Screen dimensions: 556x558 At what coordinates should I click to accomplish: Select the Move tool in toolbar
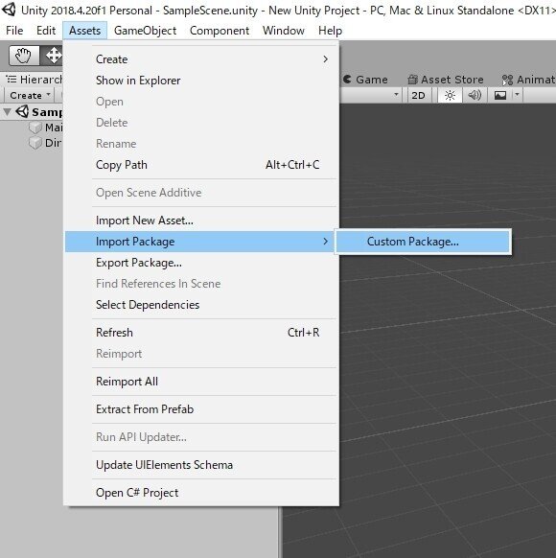point(52,56)
